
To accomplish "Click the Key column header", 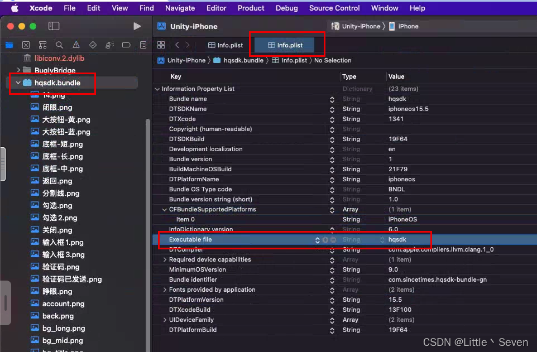I will (176, 76).
